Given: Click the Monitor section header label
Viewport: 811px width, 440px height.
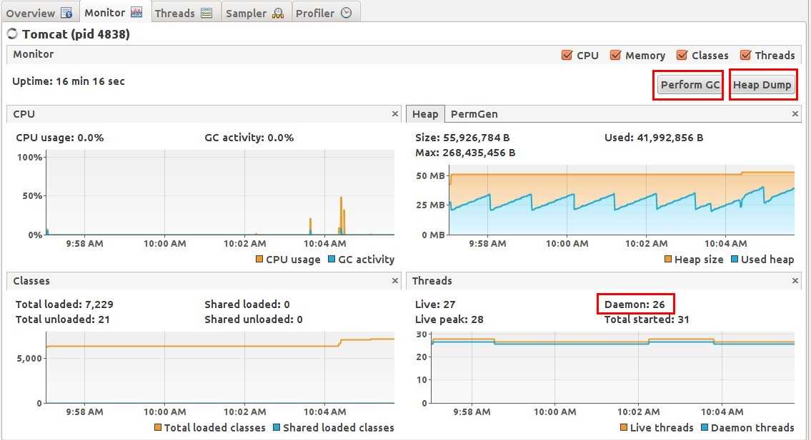Looking at the screenshot, I should 33,53.
